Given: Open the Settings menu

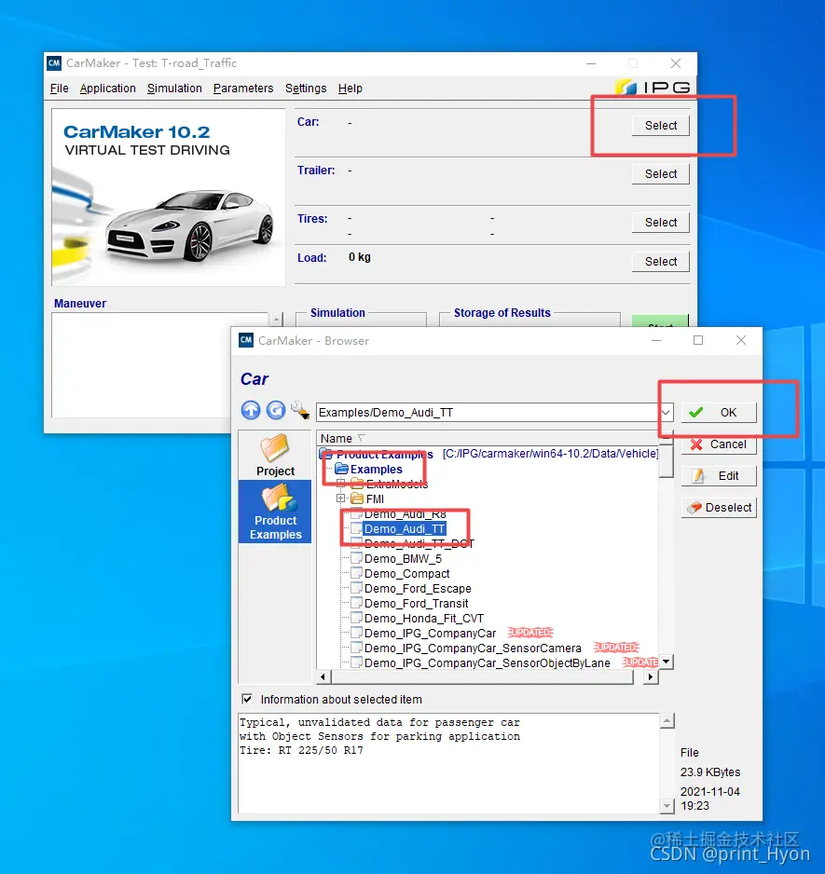Looking at the screenshot, I should tap(306, 89).
